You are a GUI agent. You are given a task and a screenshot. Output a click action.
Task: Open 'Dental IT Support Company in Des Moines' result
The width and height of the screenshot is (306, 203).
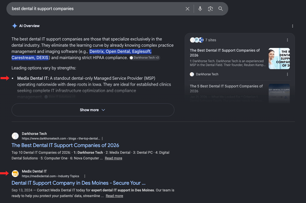[79, 183]
